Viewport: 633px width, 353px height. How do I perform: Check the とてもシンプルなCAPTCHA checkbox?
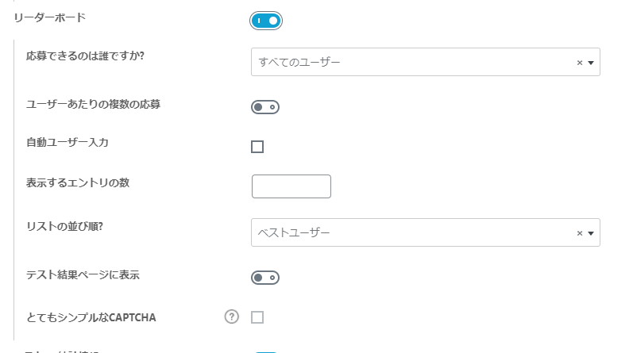point(257,317)
